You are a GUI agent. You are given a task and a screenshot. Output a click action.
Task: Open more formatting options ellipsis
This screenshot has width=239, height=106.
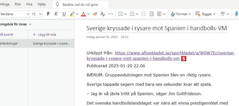pos(111,14)
